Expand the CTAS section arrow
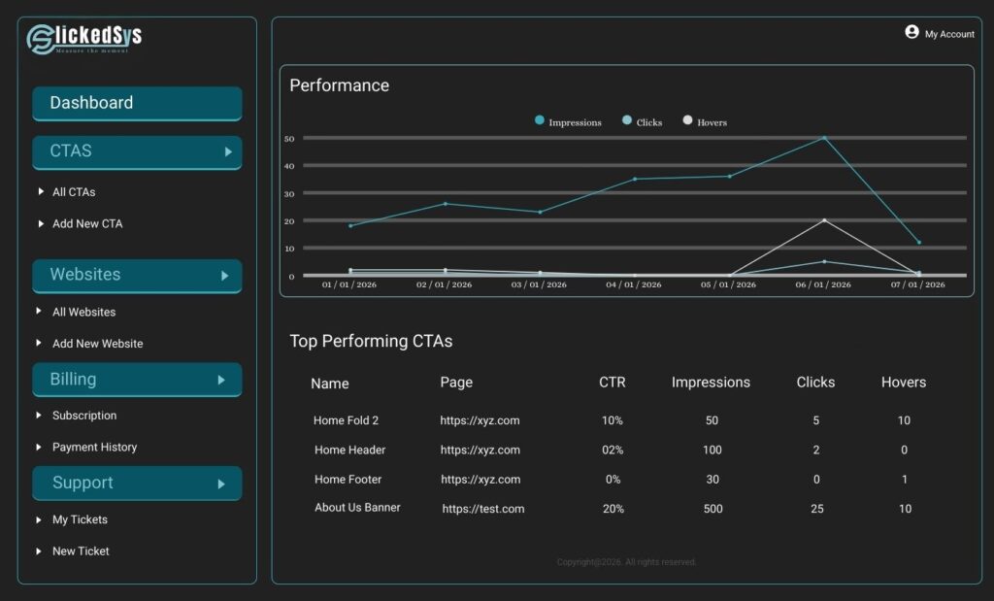The image size is (994, 601). point(228,151)
